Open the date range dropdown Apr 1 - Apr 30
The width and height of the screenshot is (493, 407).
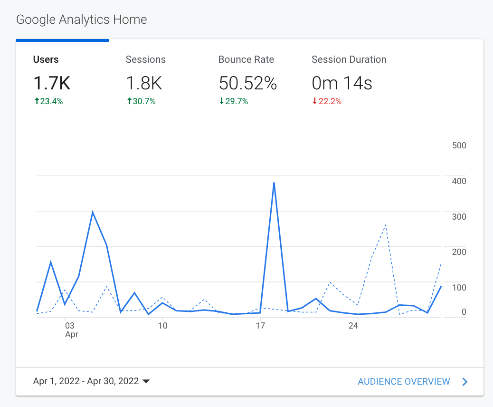(91, 381)
